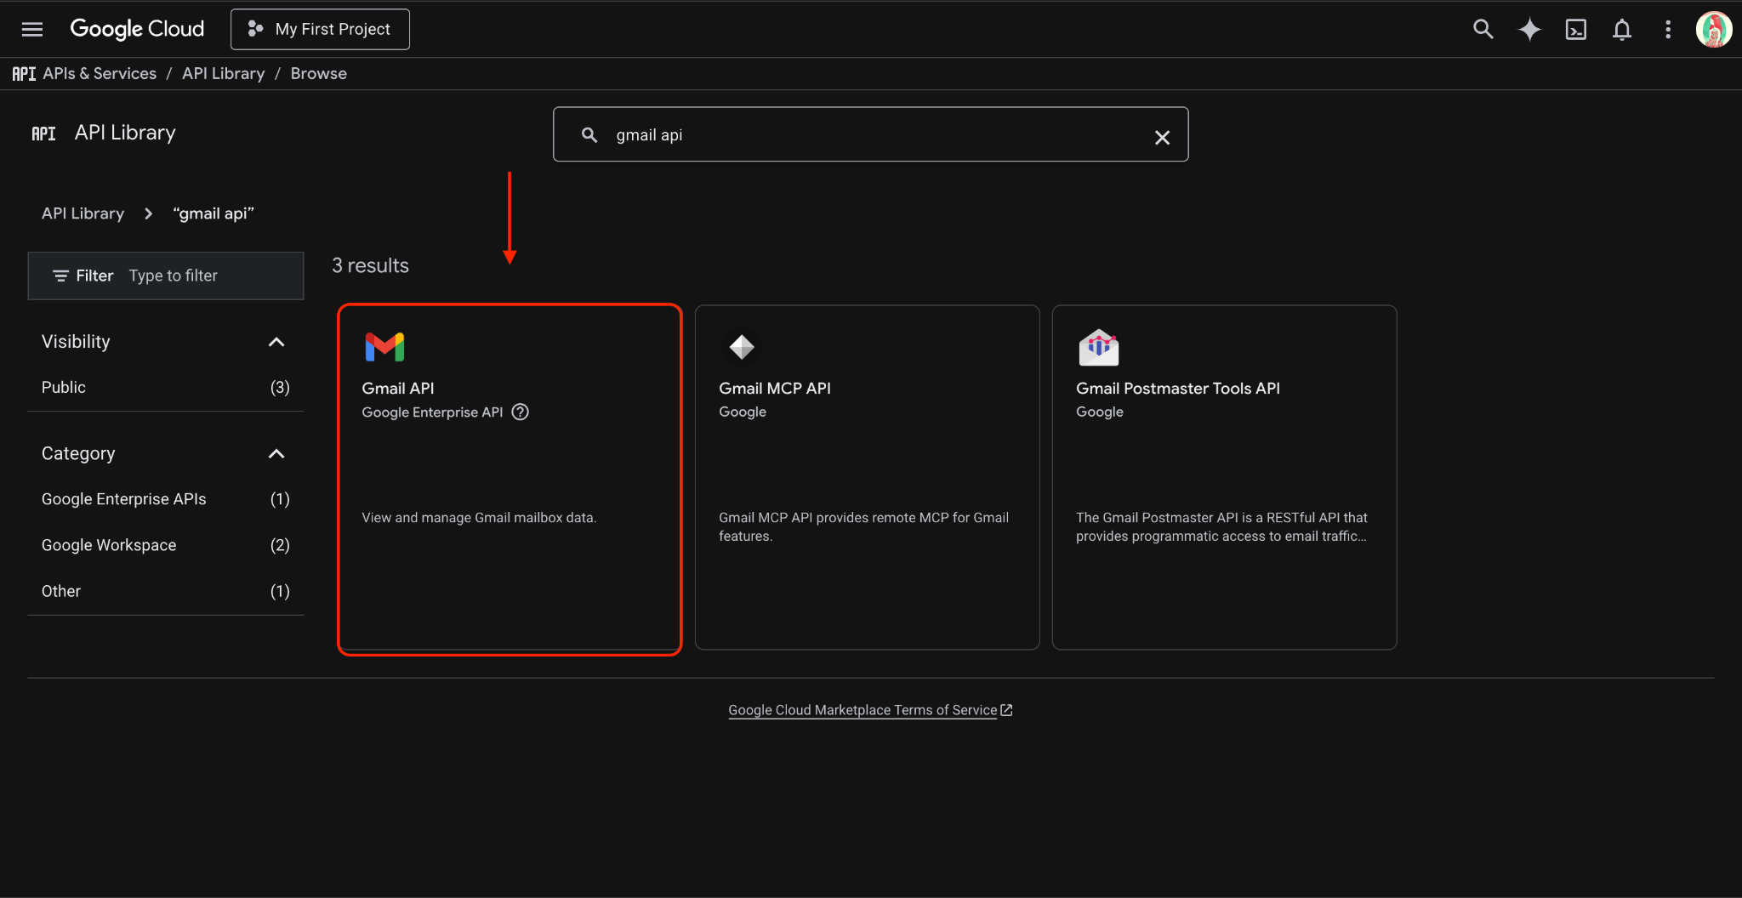1742x898 pixels.
Task: Click the Filter lines icon
Action: point(60,276)
